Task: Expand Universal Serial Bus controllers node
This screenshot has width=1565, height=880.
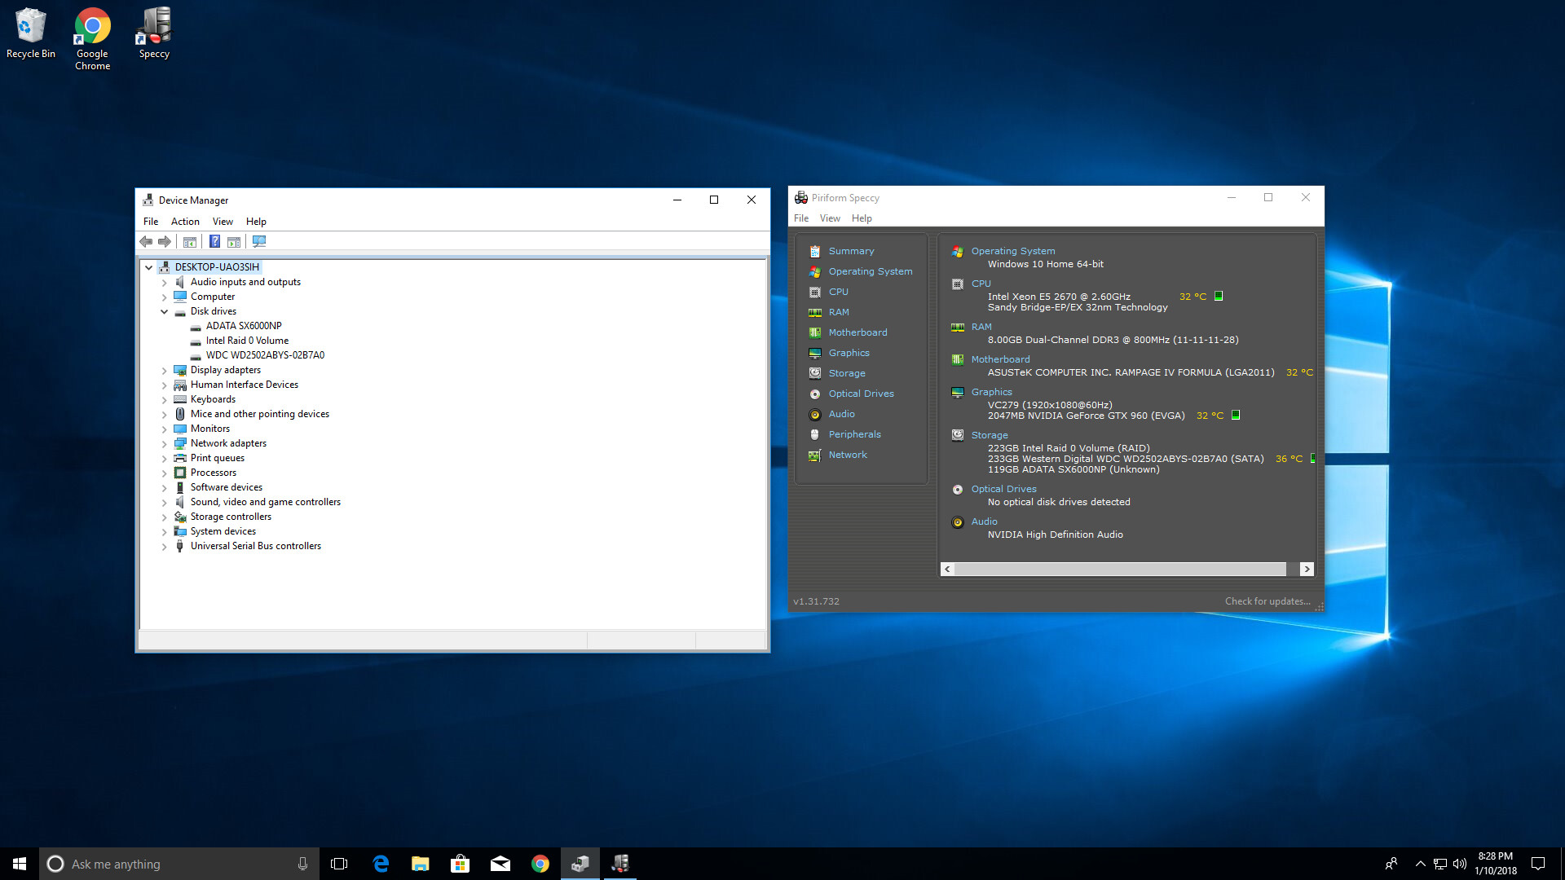Action: [x=164, y=547]
